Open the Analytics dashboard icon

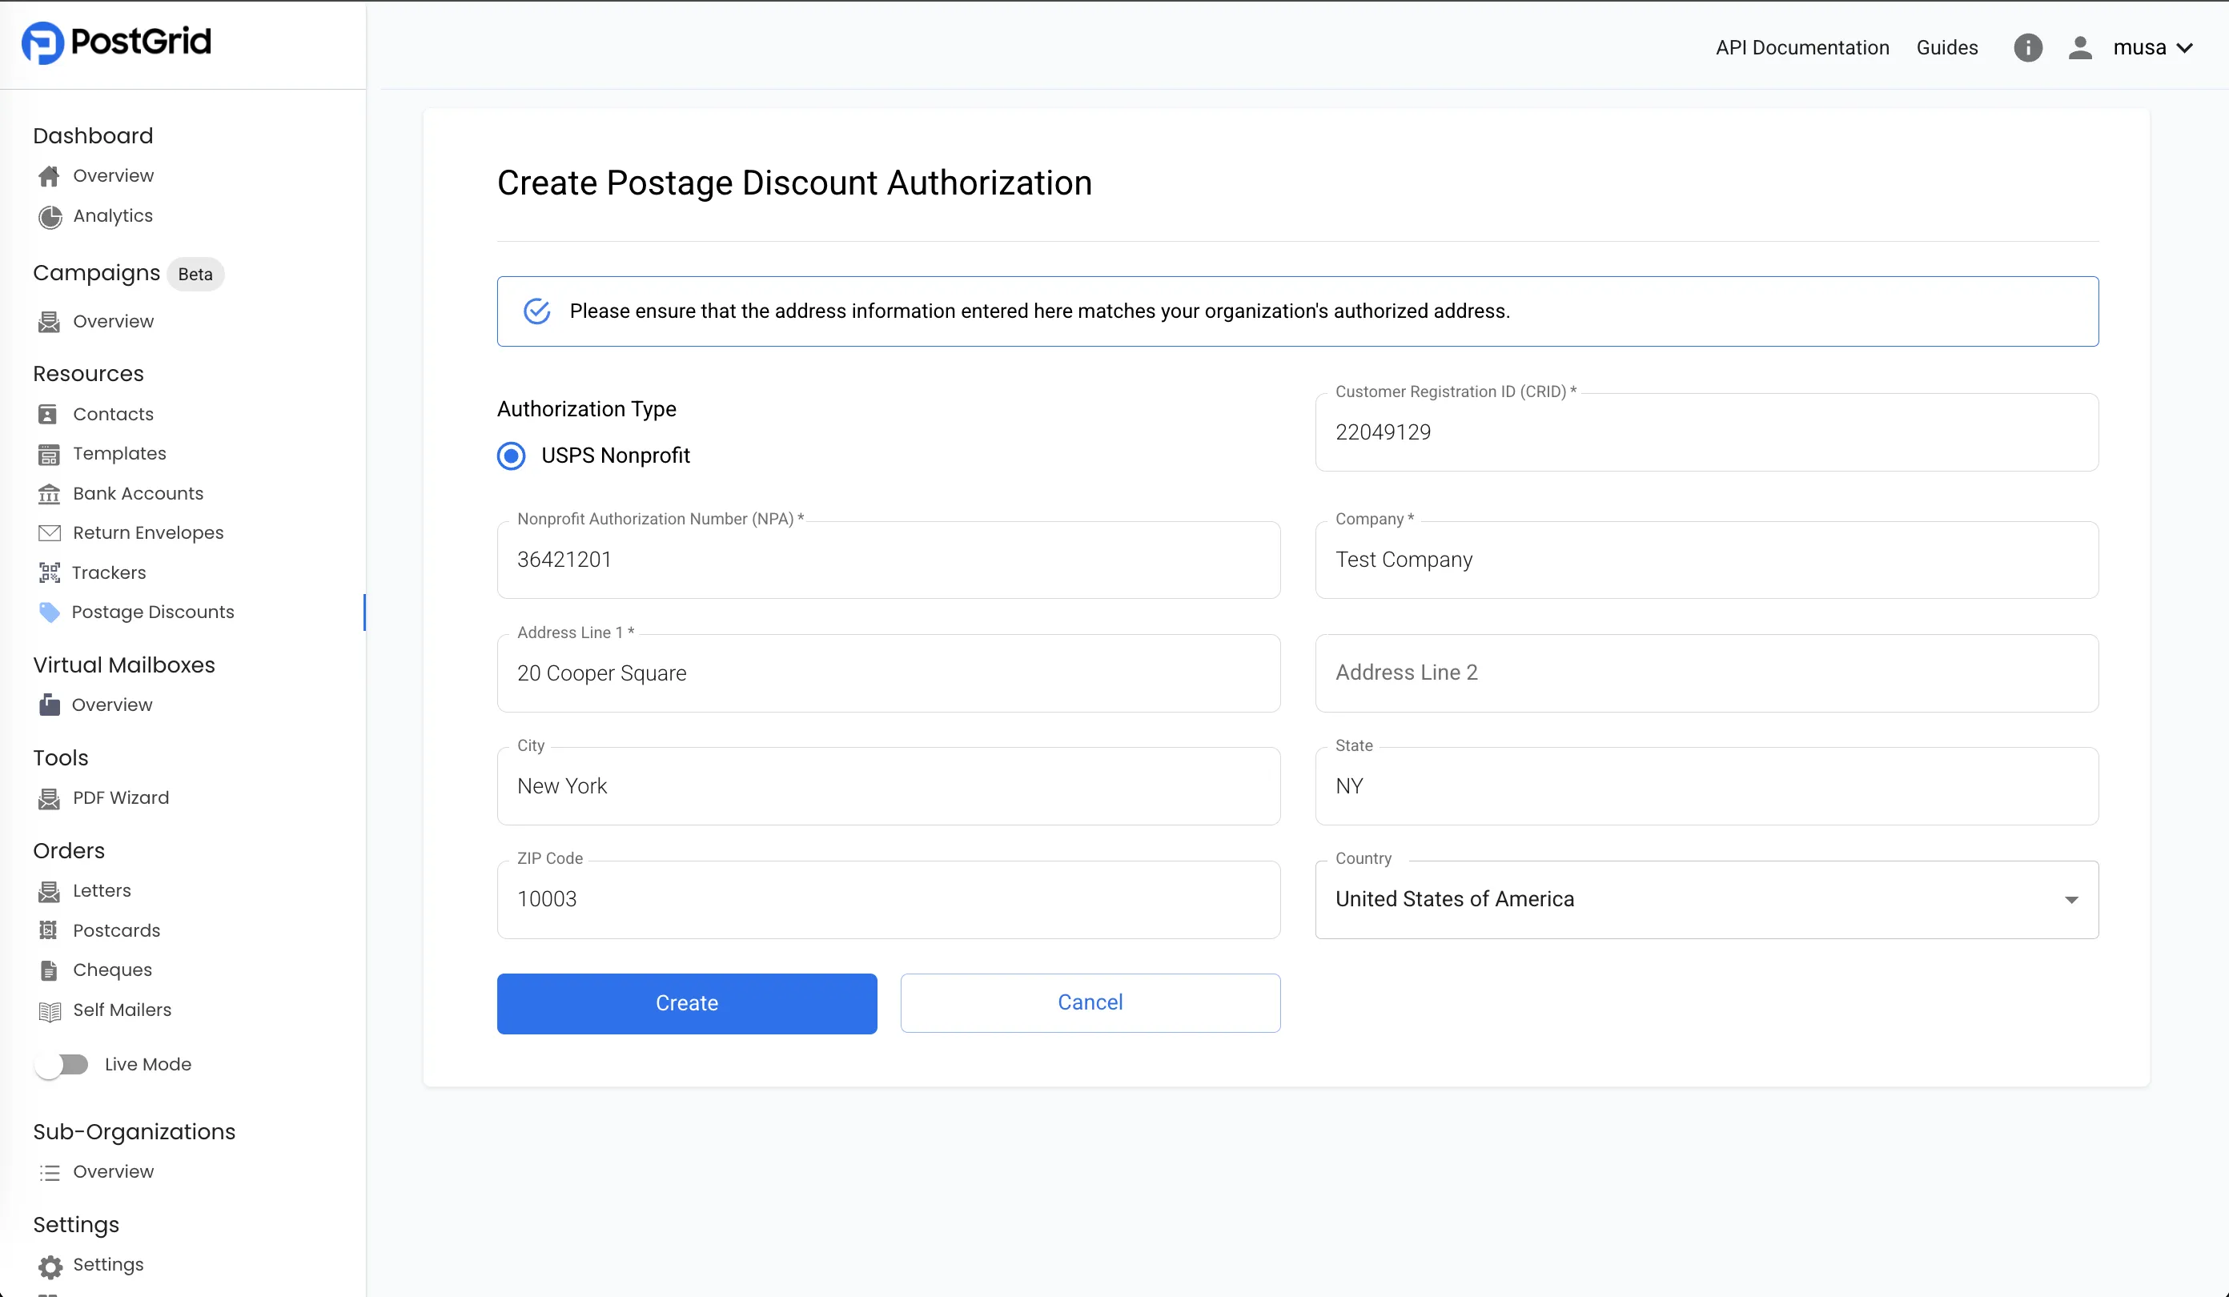(50, 217)
